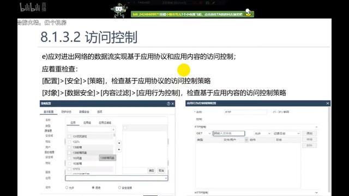Click the name field containing FTP
Viewport: 349px width, 196px height.
pos(246,112)
